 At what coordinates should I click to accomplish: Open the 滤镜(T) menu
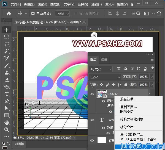(96, 4)
